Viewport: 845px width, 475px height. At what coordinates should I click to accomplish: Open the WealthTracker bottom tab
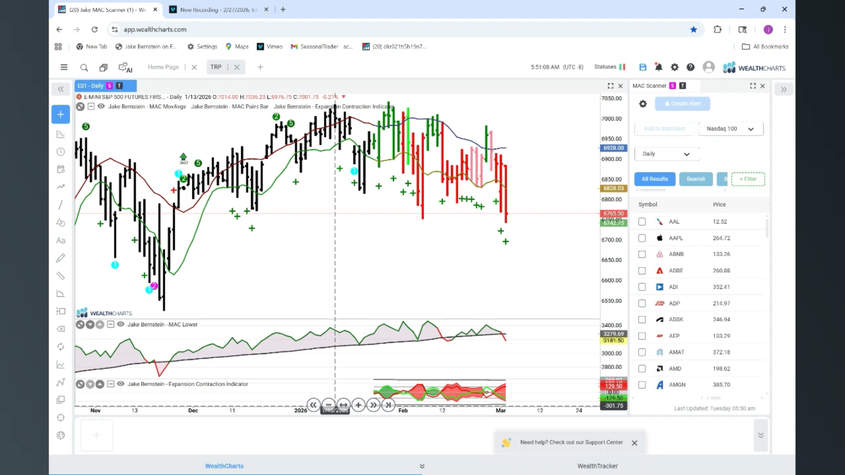tap(597, 466)
